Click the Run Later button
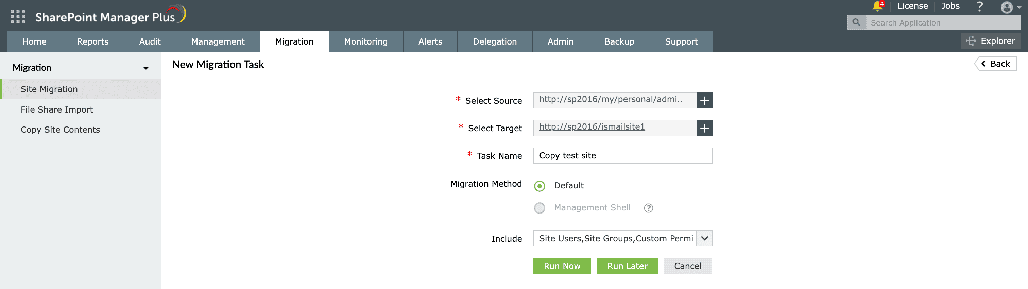Image resolution: width=1028 pixels, height=289 pixels. pyautogui.click(x=627, y=266)
